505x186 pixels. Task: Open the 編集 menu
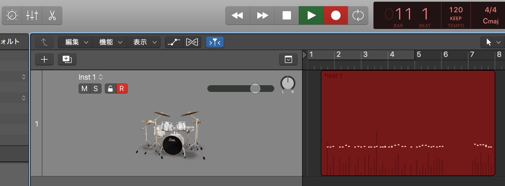[75, 42]
